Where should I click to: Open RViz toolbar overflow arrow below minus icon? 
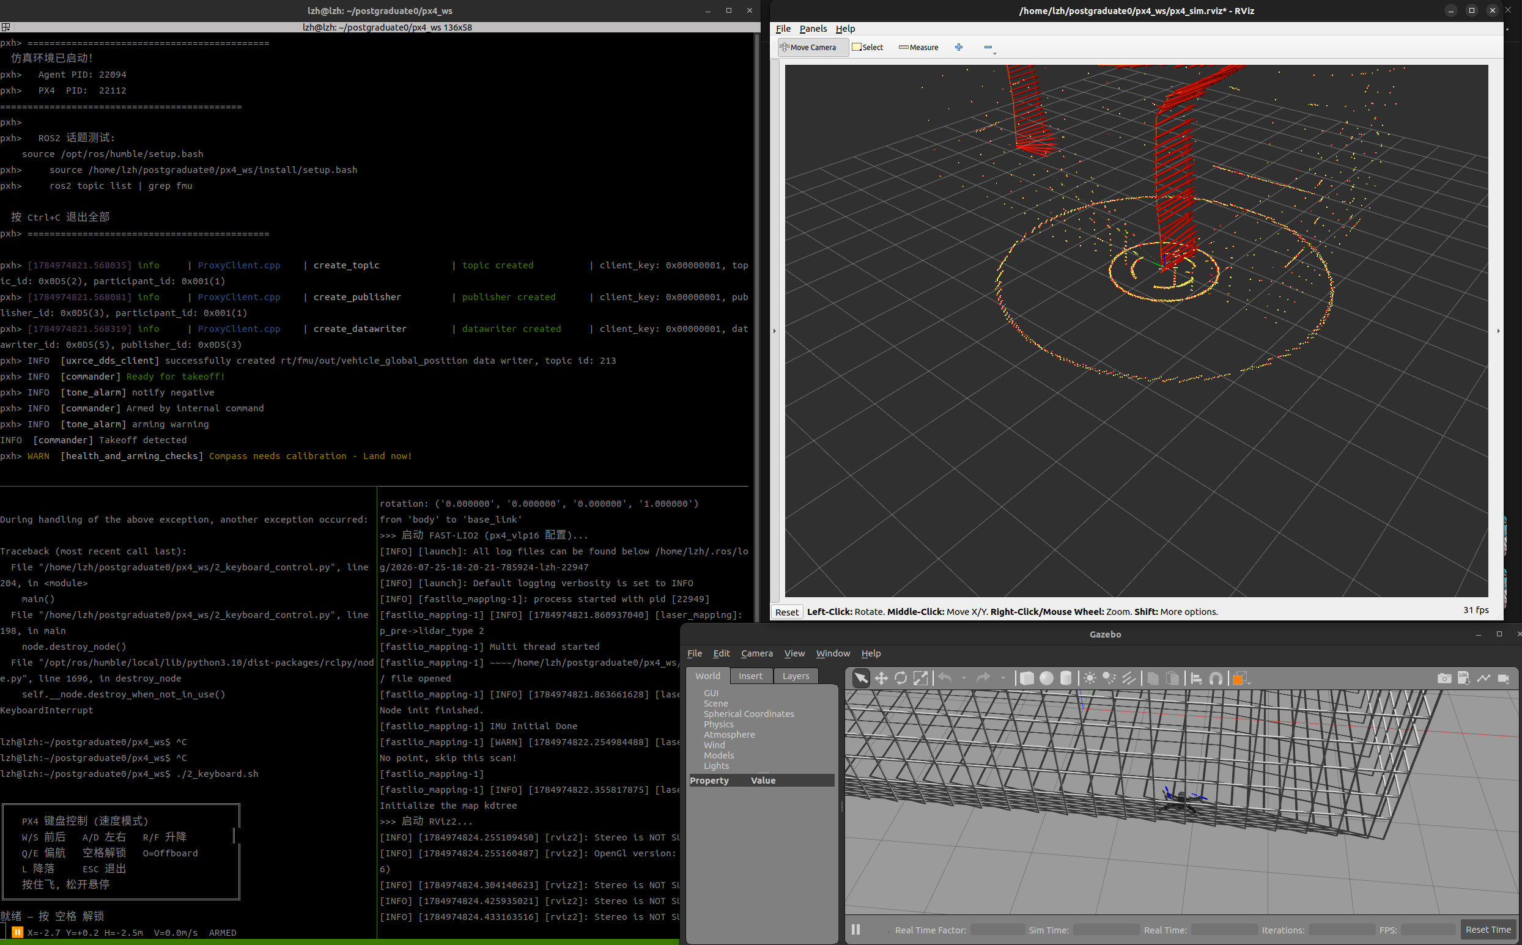pyautogui.click(x=994, y=54)
